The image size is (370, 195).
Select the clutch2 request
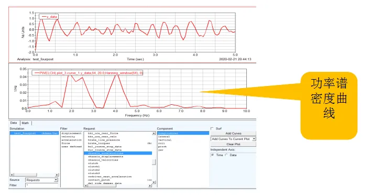pos(94,170)
